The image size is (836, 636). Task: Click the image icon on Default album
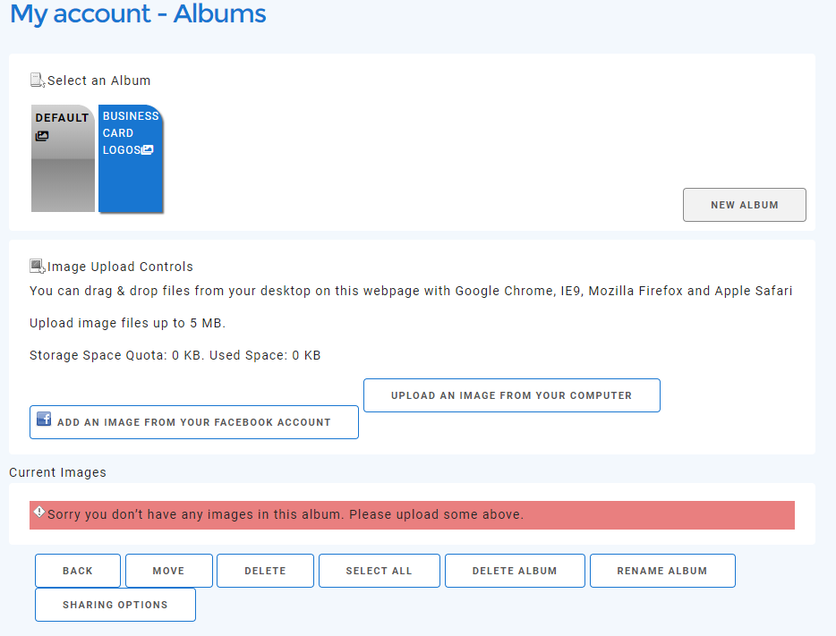[42, 137]
